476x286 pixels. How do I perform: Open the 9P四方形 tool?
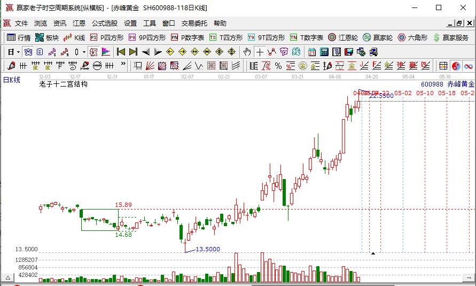(x=147, y=37)
